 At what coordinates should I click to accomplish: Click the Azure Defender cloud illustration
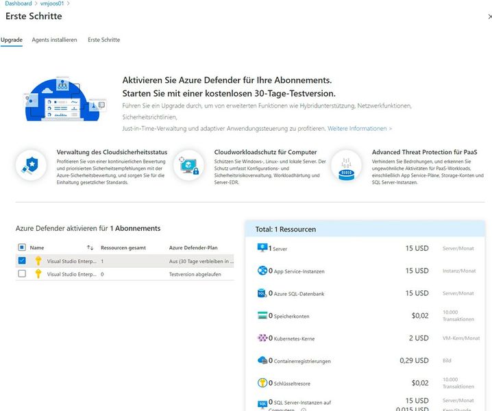point(65,99)
